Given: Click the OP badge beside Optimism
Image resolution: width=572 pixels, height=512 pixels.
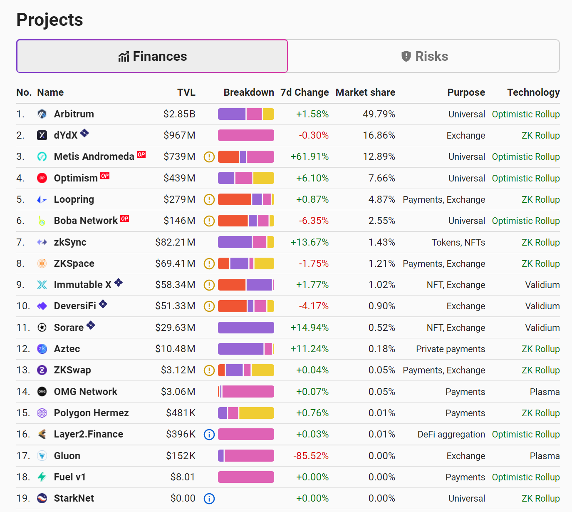Looking at the screenshot, I should (105, 176).
